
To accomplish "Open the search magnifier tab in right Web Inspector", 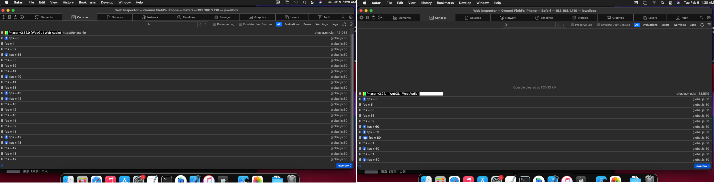I will (x=701, y=18).
